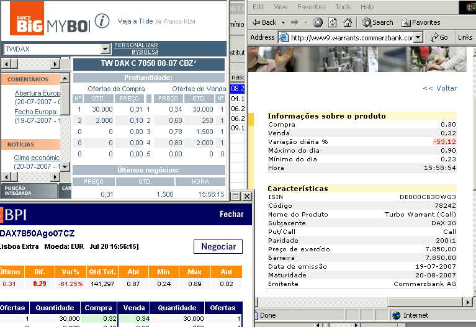Expand the Address bar URL dropdown
Image resolution: width=476 pixels, height=327 pixels.
pyautogui.click(x=418, y=38)
